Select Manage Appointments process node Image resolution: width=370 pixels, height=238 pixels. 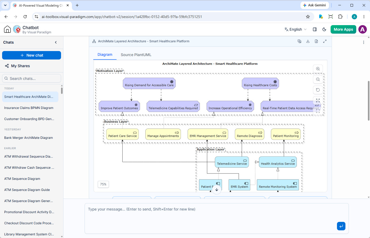(x=163, y=134)
